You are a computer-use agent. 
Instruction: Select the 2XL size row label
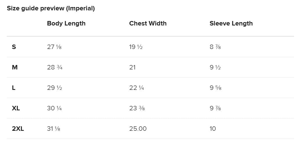coord(18,129)
